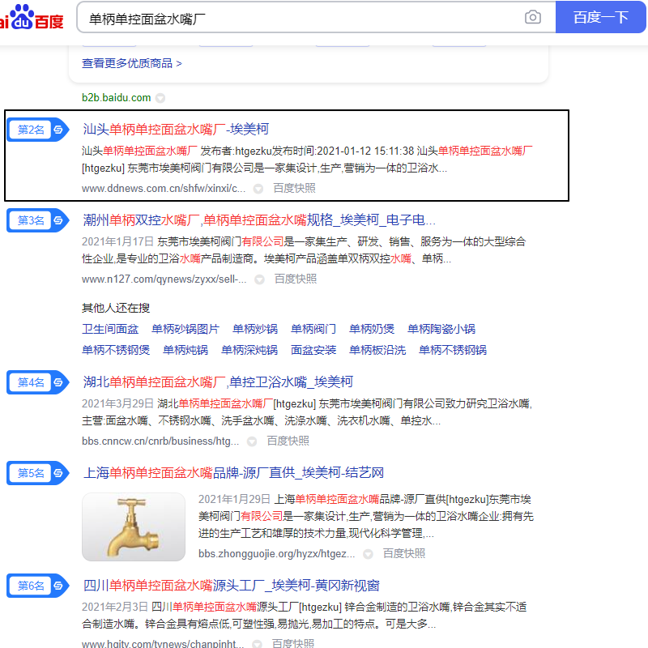Open 查看更多优质商品 link

132,63
